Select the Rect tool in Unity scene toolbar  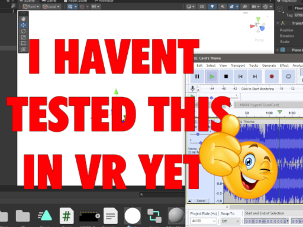(23, 43)
